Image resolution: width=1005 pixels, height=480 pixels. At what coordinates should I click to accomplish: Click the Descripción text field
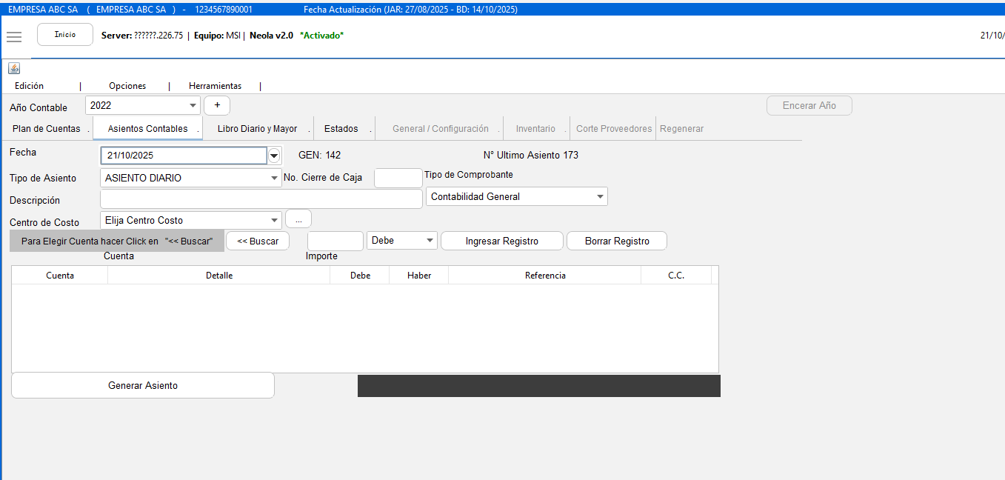261,199
